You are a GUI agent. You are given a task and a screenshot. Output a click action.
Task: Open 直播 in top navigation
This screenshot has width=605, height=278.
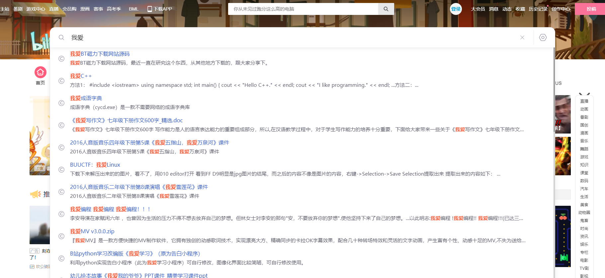(x=54, y=9)
